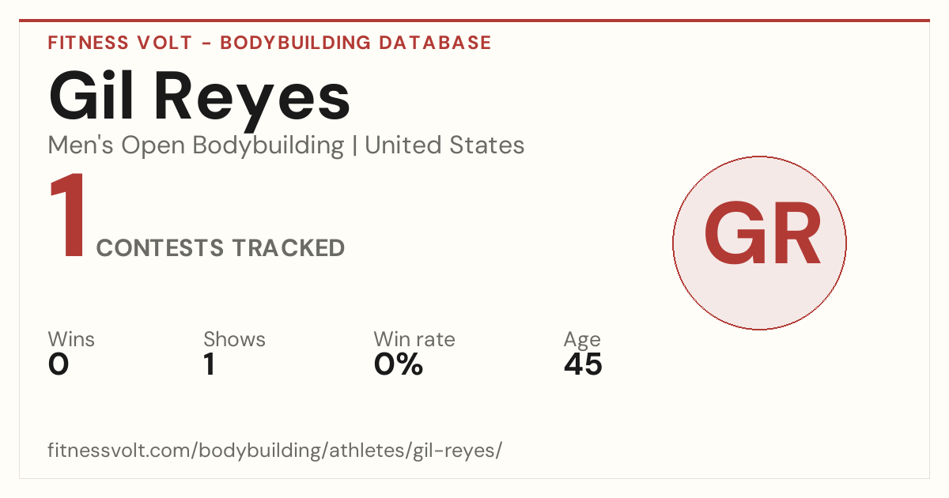Click the letter R in avatar

(x=793, y=234)
